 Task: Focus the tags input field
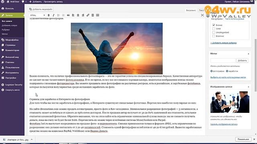coord(223,60)
